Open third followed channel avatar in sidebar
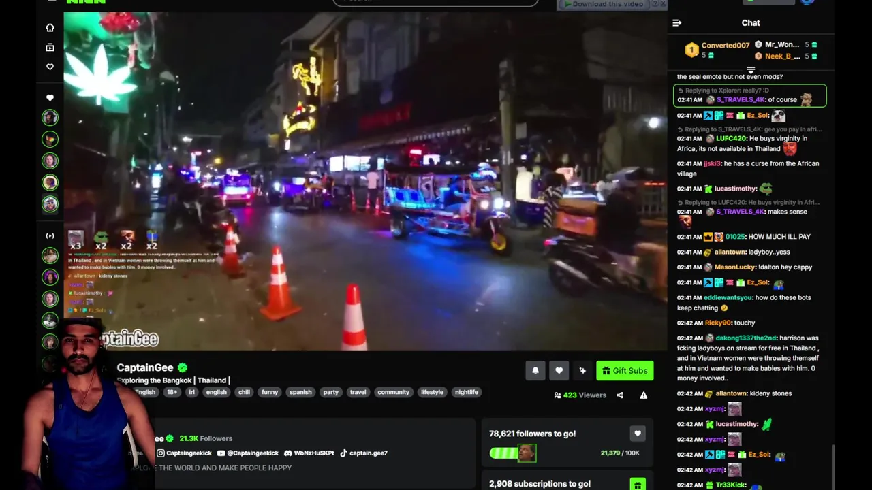The image size is (872, 490). click(50, 161)
